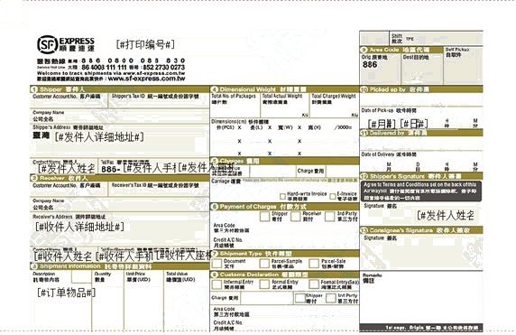Click the 886- phone prefix text
Image resolution: width=516 pixels, height=335 pixels.
click(x=110, y=170)
